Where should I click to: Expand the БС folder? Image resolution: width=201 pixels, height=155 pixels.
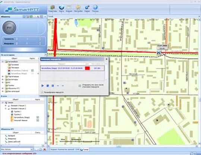(x=3, y=83)
